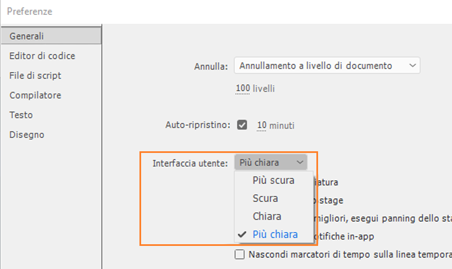Open the Editor di codice category

click(x=42, y=56)
